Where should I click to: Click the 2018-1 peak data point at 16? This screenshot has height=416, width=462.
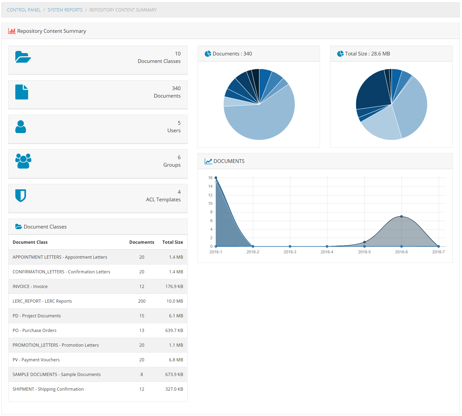[x=216, y=178]
